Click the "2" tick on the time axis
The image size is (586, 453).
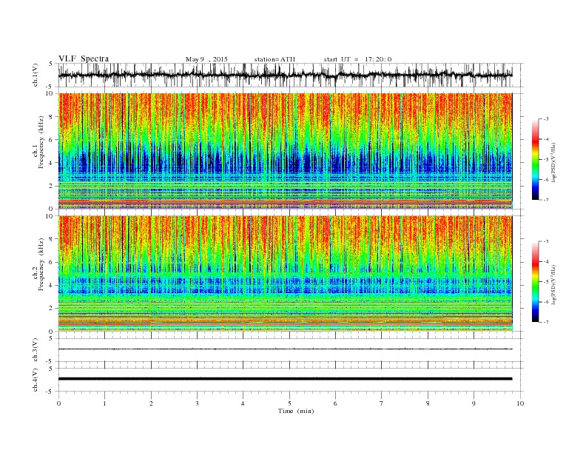tap(151, 403)
